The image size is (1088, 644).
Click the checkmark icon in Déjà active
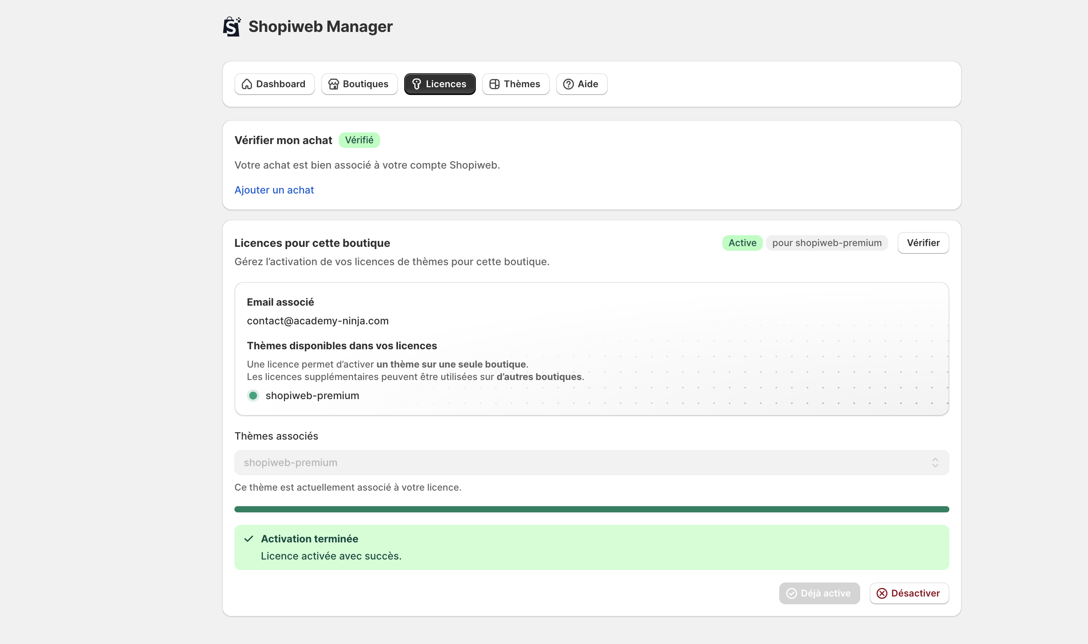coord(792,593)
